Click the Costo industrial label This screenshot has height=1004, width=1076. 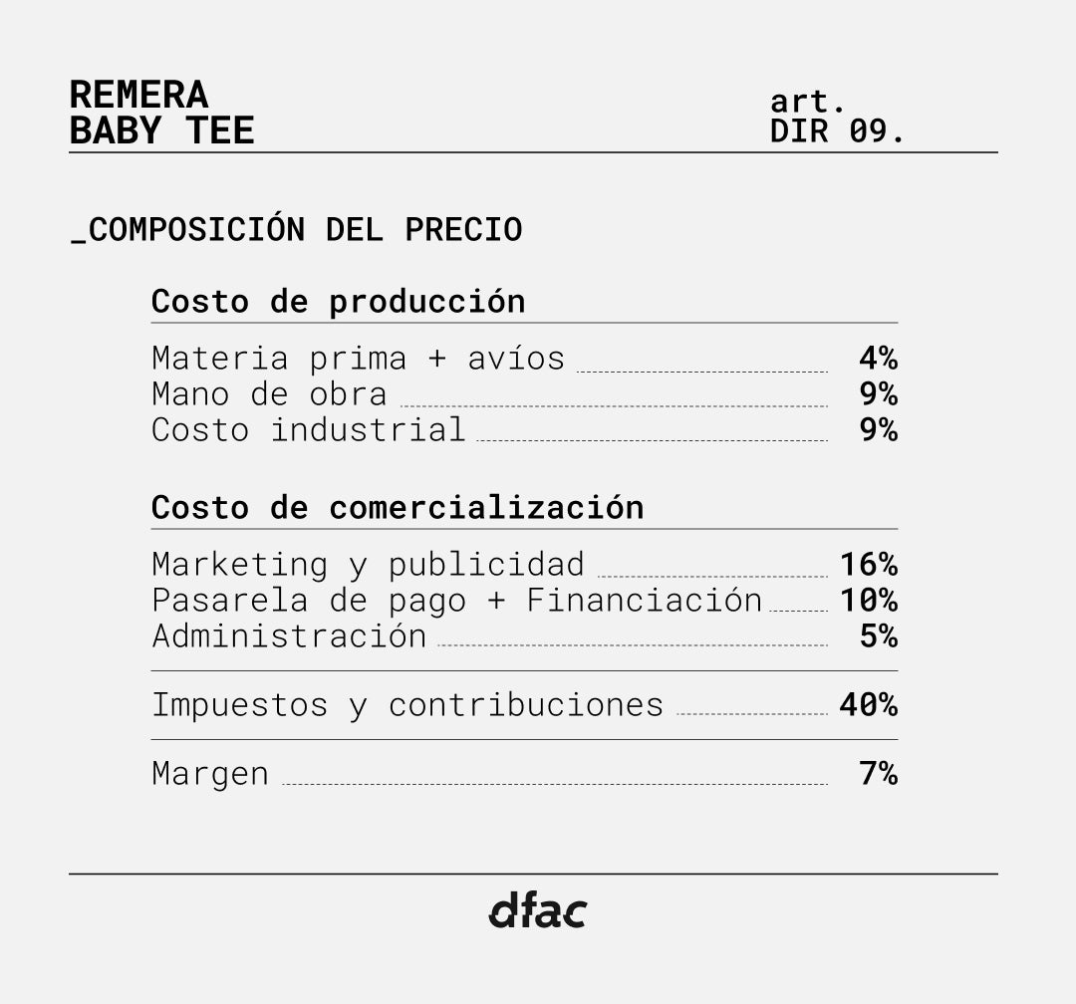pyautogui.click(x=308, y=429)
